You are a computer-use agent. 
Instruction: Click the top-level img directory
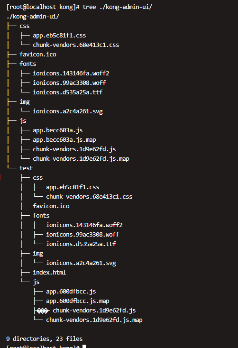(x=25, y=102)
